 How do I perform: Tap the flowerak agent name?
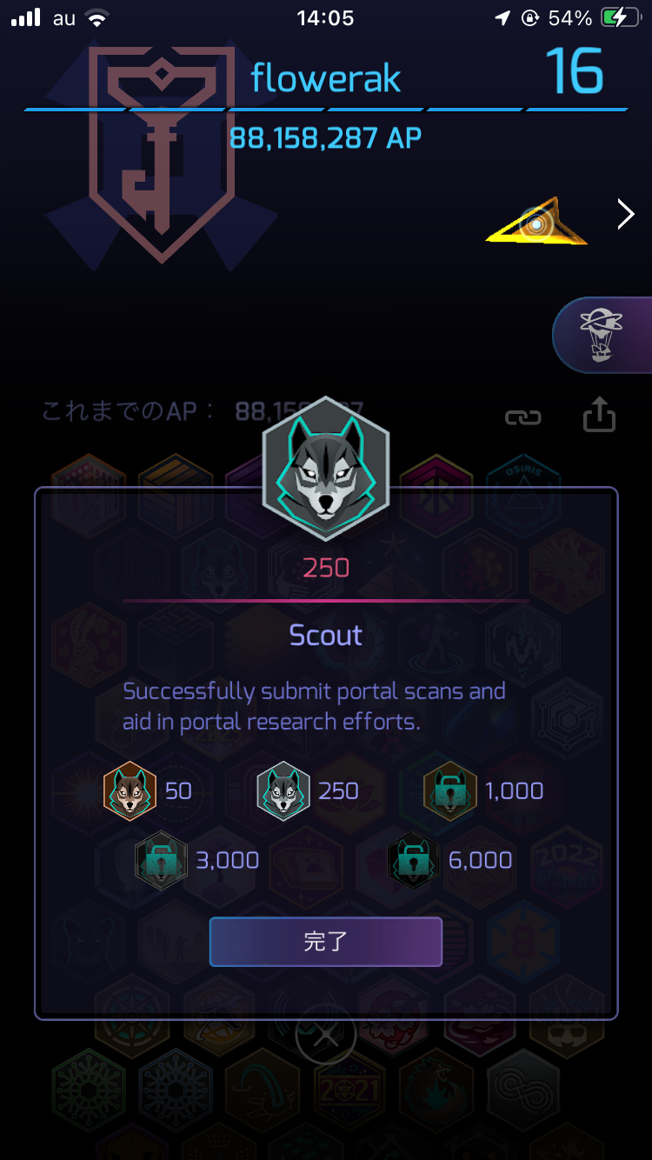tap(326, 78)
